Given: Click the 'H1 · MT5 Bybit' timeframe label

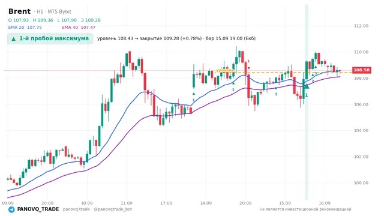Looking at the screenshot, I should [x=54, y=12].
